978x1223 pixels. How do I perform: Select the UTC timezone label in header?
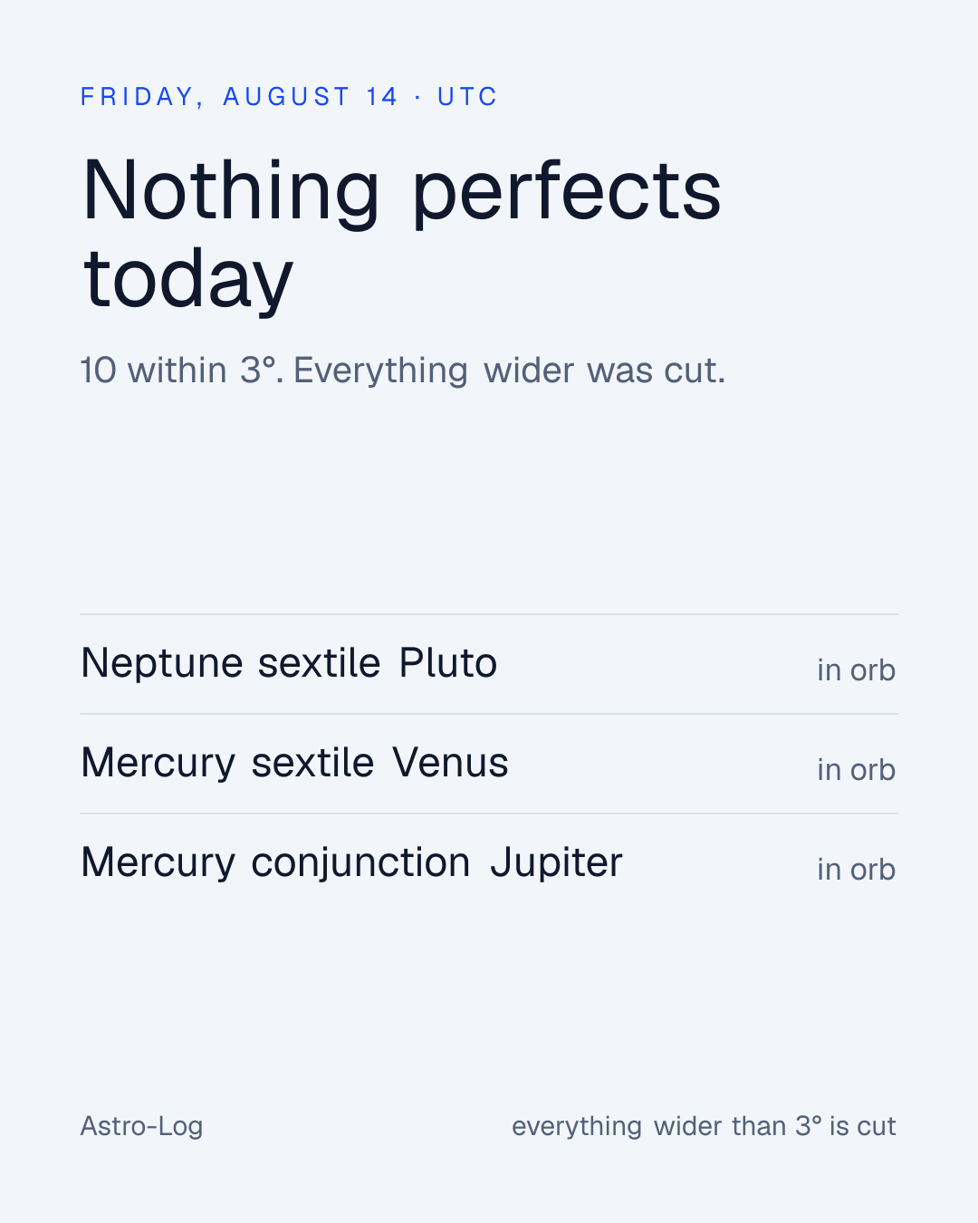point(467,97)
